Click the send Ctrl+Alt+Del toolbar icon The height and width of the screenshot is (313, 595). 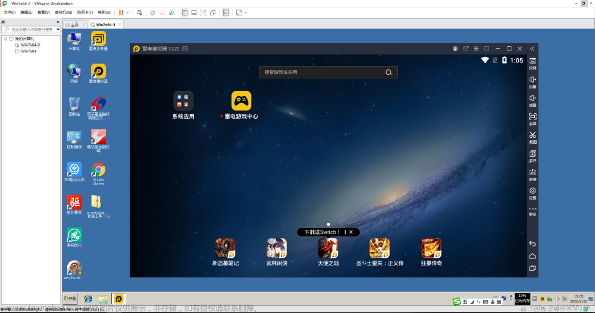coord(139,12)
